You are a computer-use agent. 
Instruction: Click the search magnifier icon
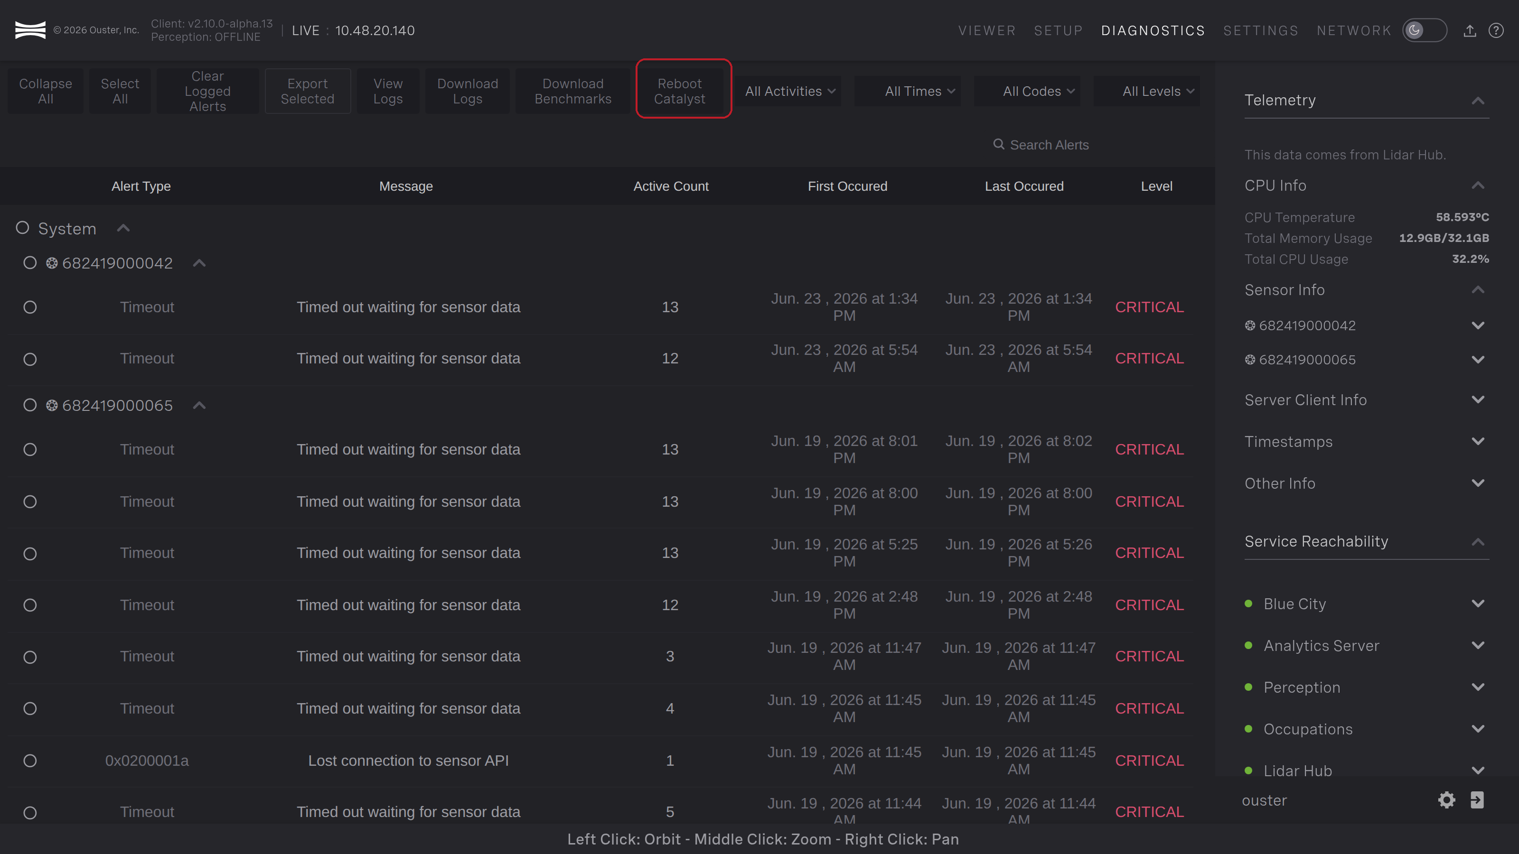(x=998, y=144)
